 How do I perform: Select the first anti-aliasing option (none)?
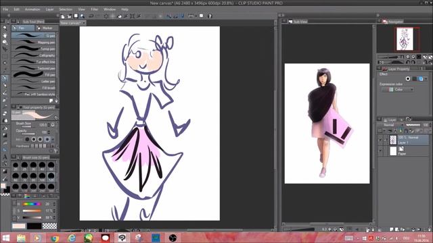pyautogui.click(x=27, y=140)
